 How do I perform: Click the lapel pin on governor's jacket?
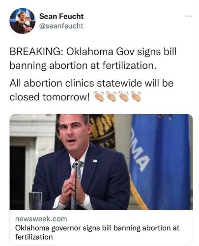95,161
